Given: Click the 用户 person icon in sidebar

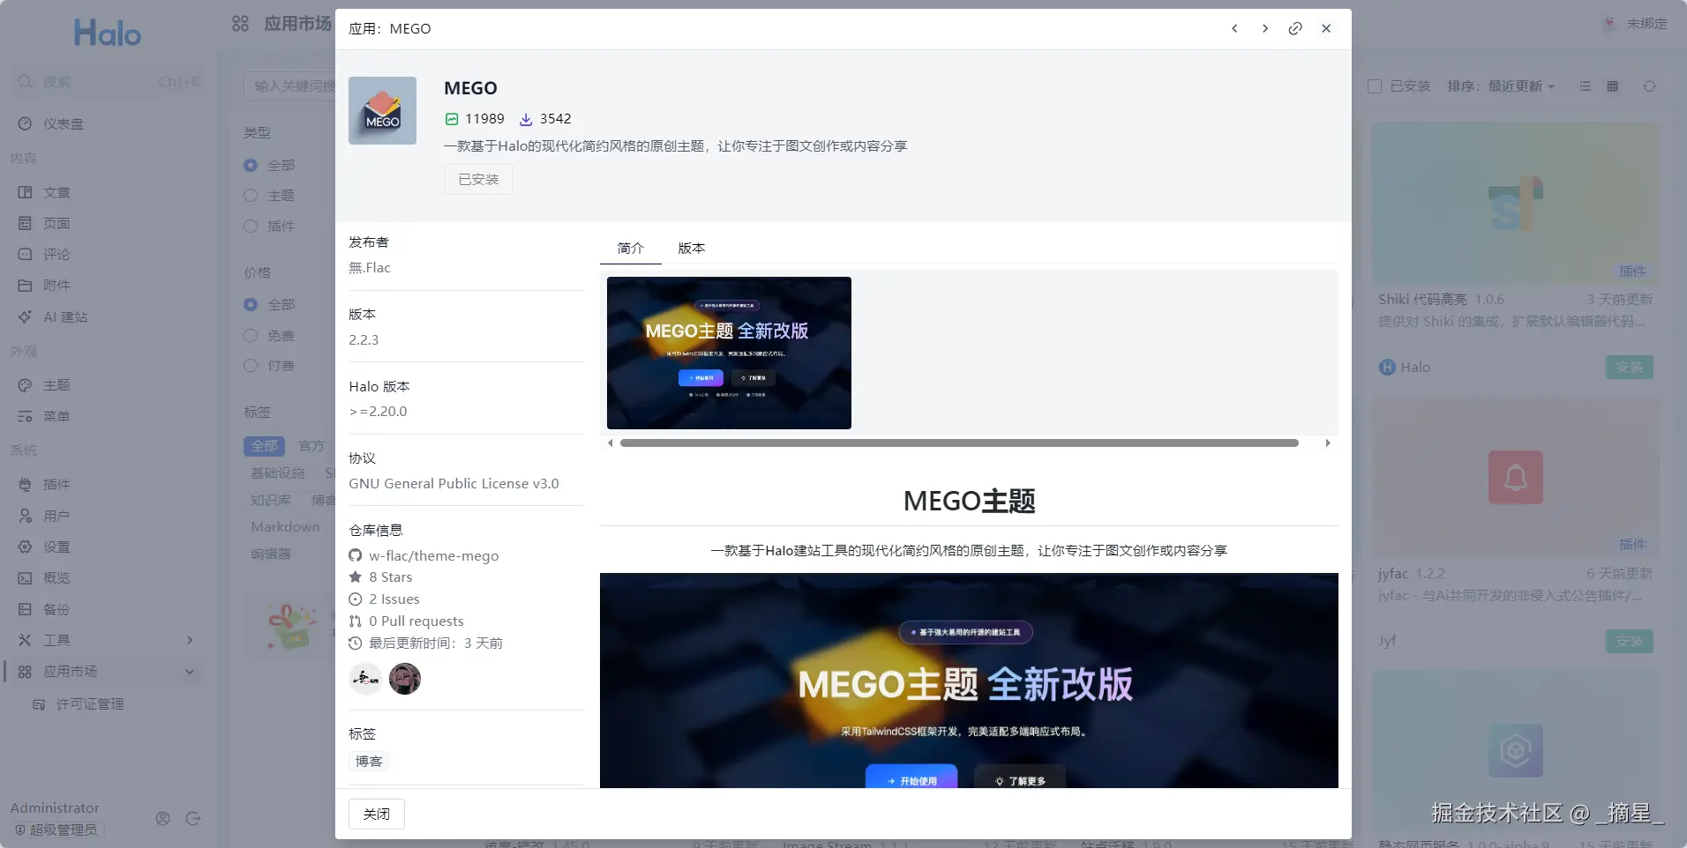Looking at the screenshot, I should 25,516.
